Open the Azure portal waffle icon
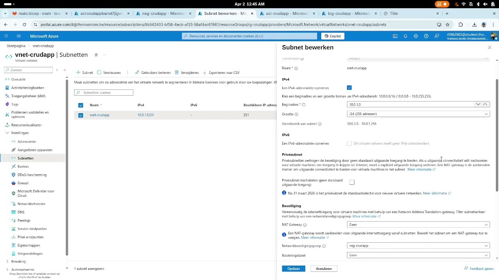 point(6,36)
